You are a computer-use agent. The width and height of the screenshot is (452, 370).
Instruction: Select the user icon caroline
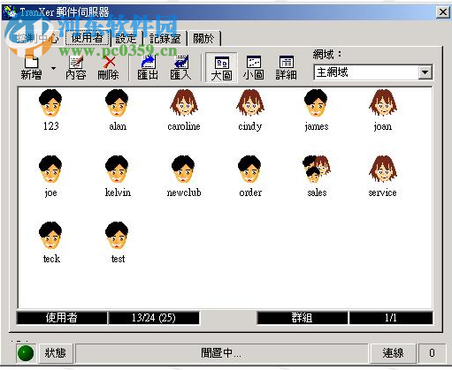coord(184,110)
